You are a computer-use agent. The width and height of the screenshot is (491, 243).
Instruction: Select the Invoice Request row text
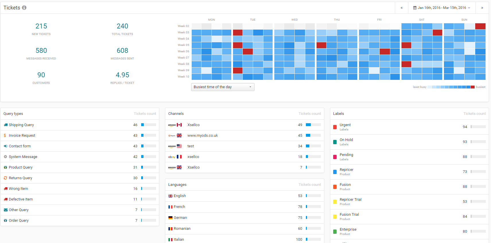(22, 136)
